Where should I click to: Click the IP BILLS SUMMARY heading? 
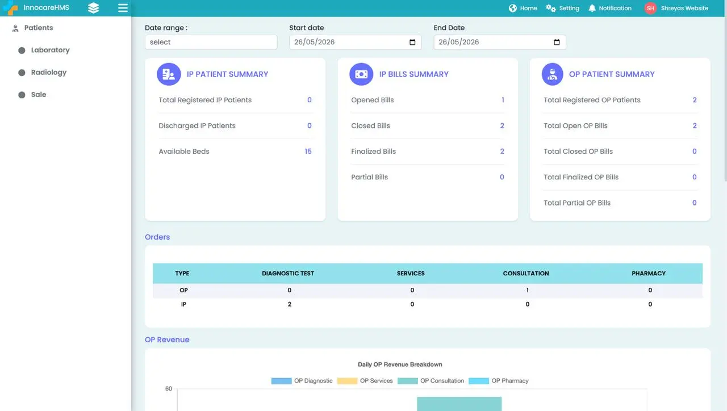[414, 74]
